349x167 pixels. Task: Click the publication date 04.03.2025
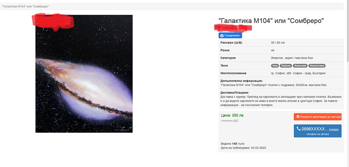[x=259, y=148]
